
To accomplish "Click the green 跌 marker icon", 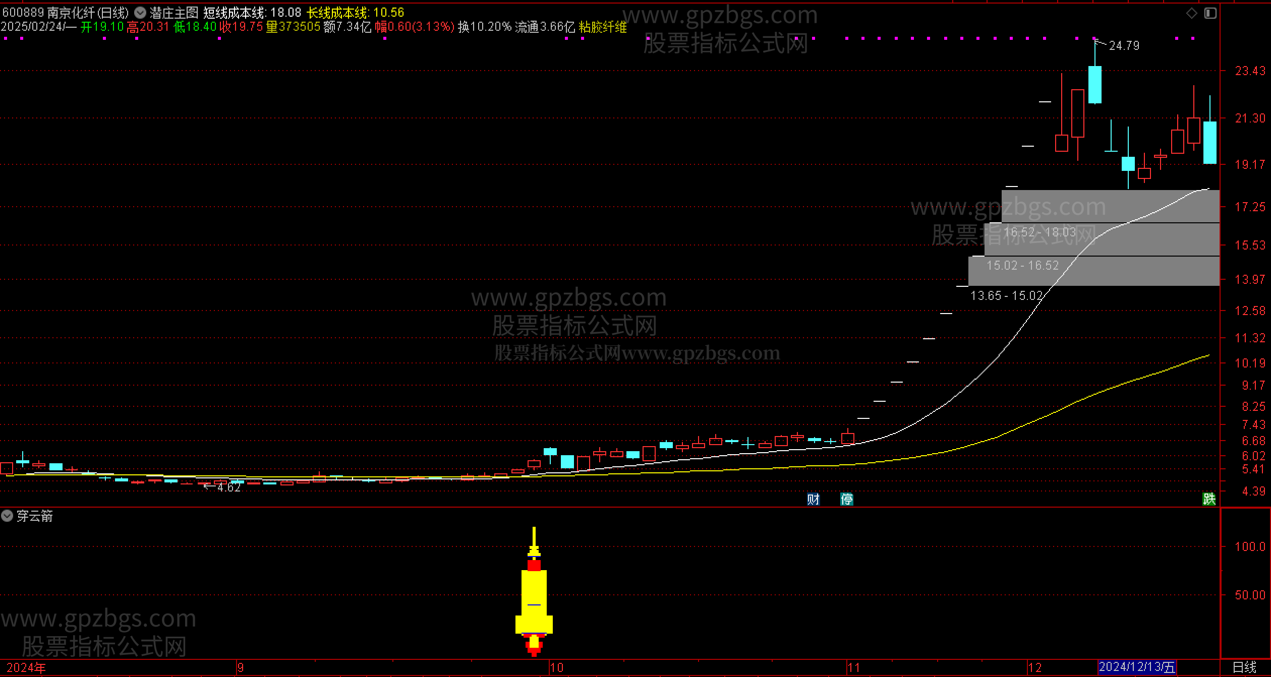I will click(x=1209, y=499).
